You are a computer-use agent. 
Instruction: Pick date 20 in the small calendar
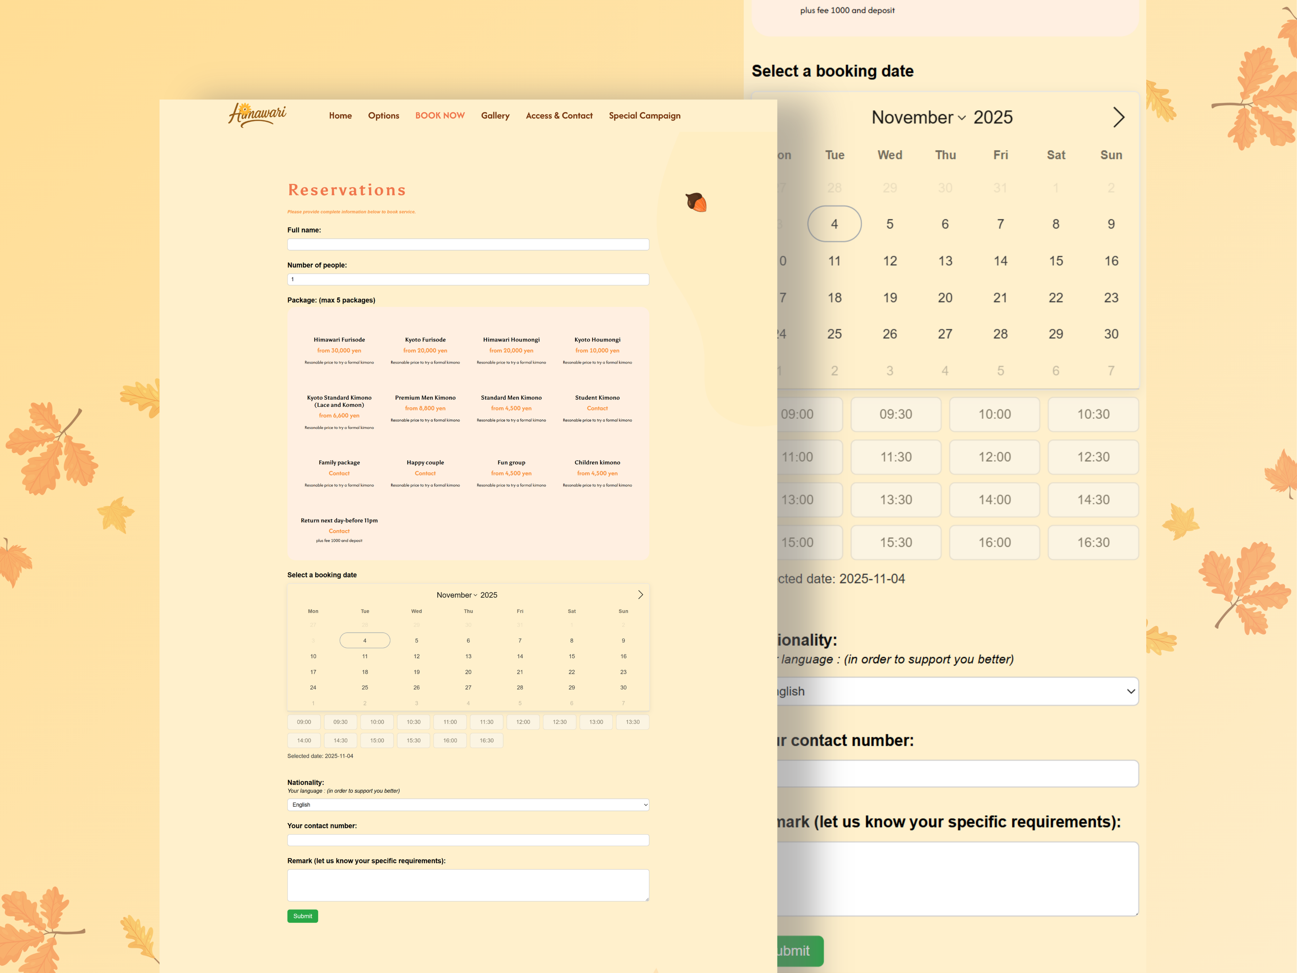[x=468, y=672]
